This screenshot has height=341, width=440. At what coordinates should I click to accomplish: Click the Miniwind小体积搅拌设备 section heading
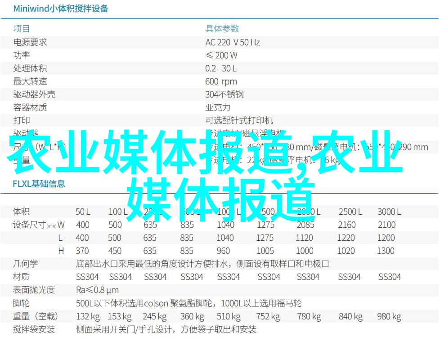(x=61, y=9)
